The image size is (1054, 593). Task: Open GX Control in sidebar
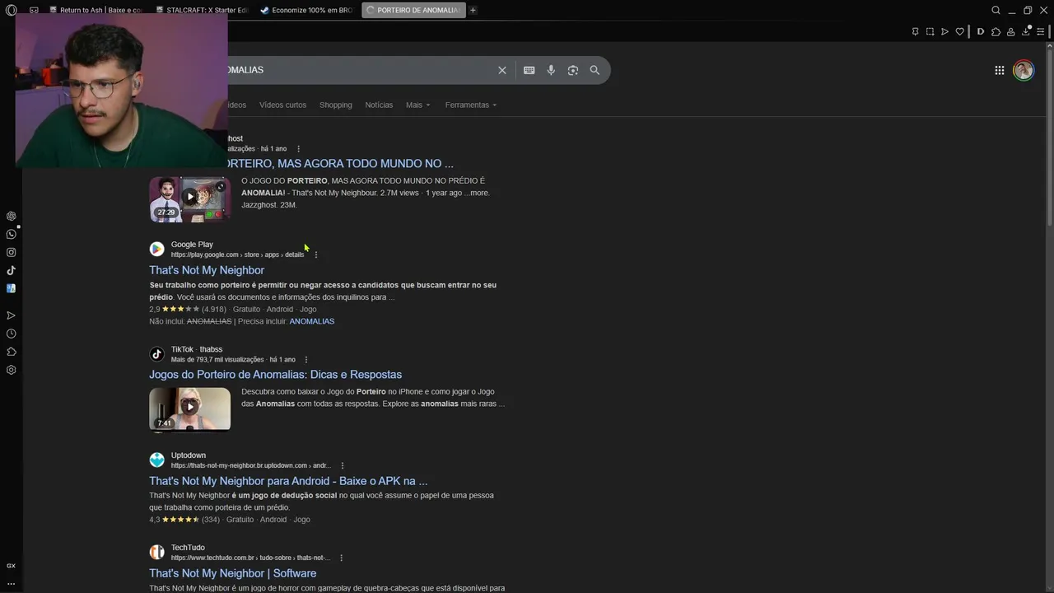click(x=11, y=566)
